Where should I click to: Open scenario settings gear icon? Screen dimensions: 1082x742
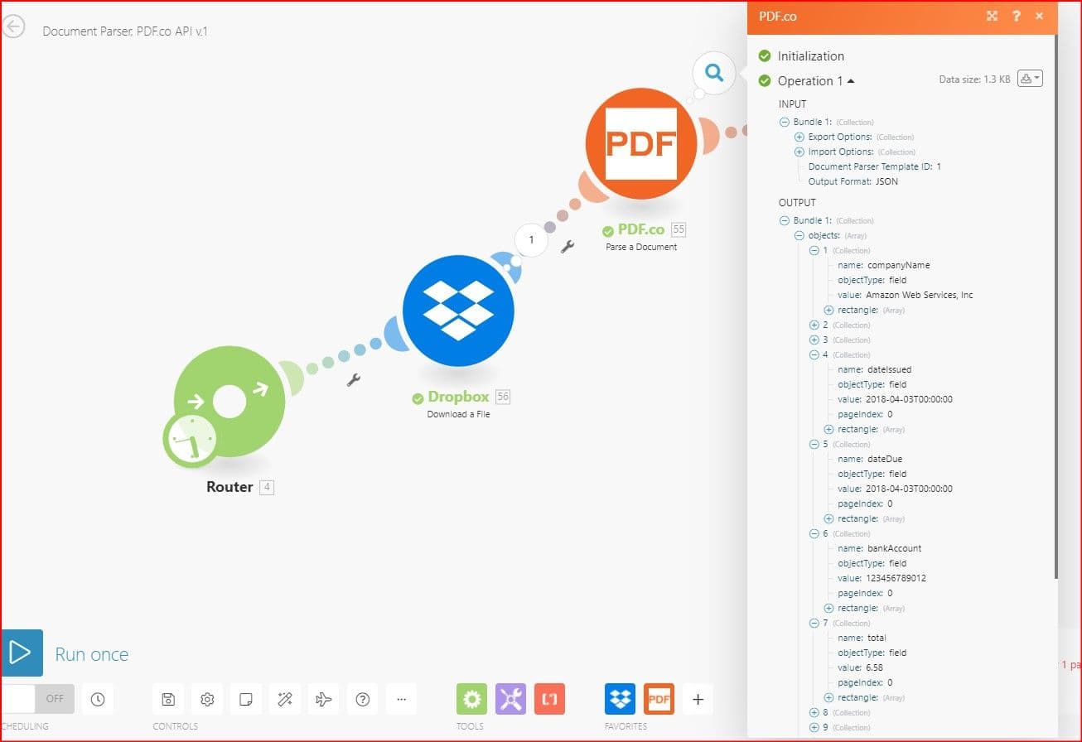click(x=207, y=699)
